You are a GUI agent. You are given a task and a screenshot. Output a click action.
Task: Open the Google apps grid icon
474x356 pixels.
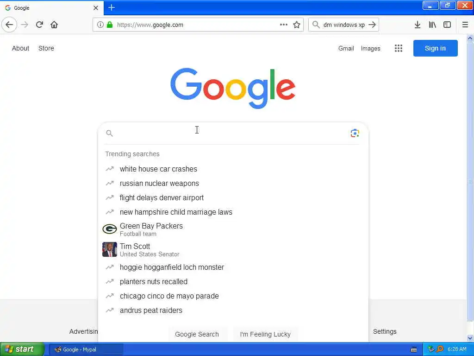pos(399,48)
